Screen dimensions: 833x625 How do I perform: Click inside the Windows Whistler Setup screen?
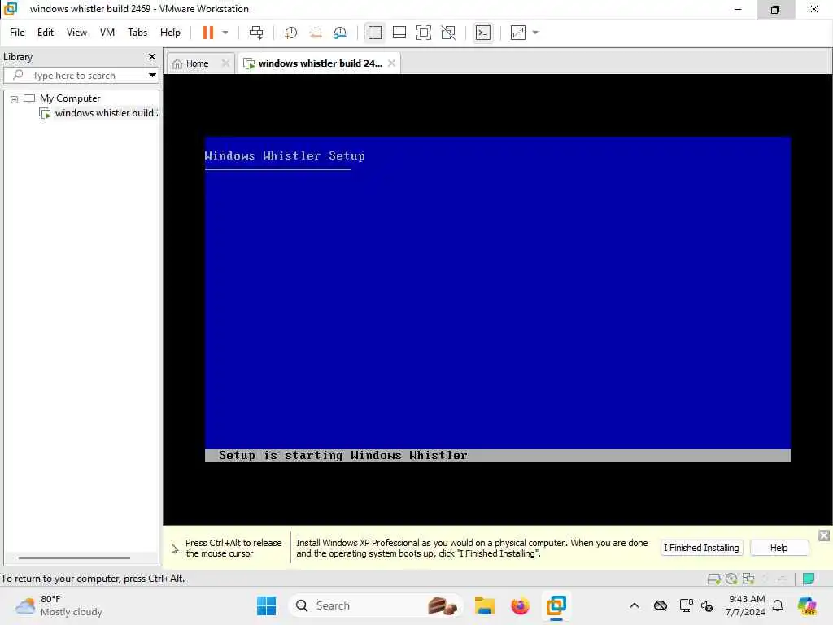(497, 299)
